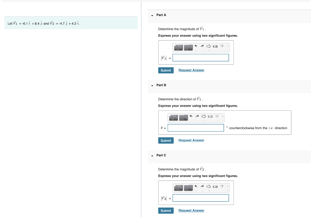The image size is (311, 217).
Task: Collapse the Part B section arrow
Action: tap(152, 85)
